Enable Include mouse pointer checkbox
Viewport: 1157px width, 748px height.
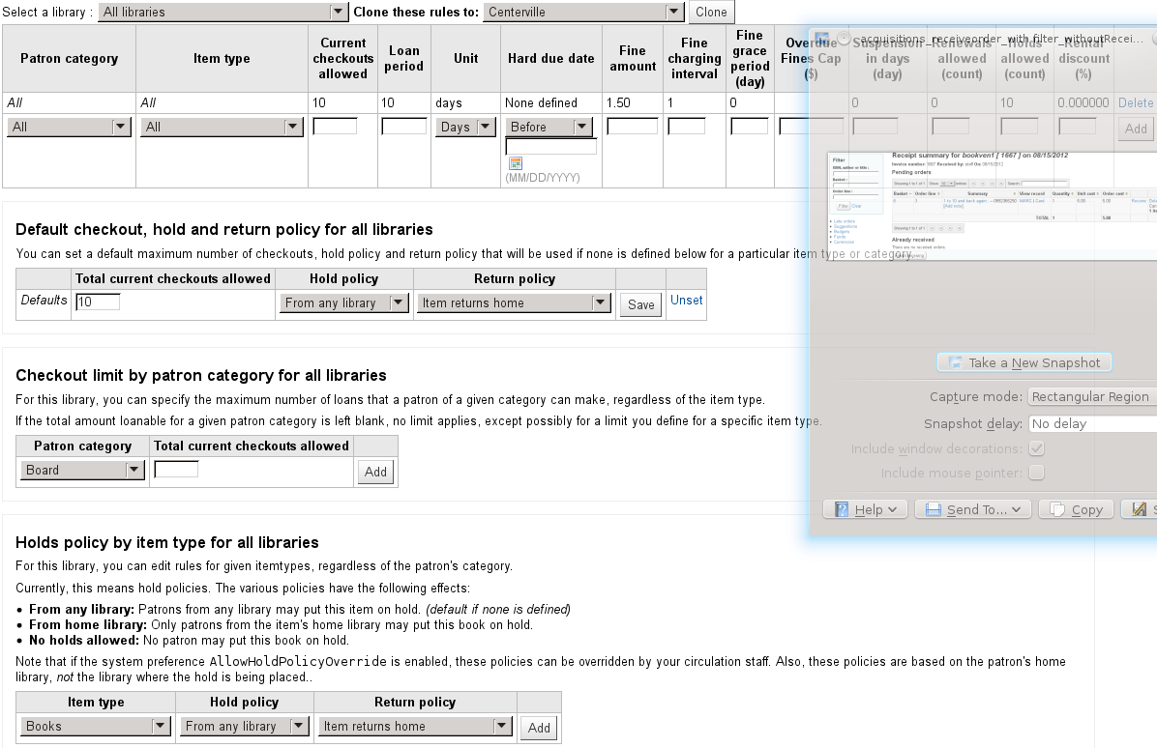click(x=1037, y=474)
